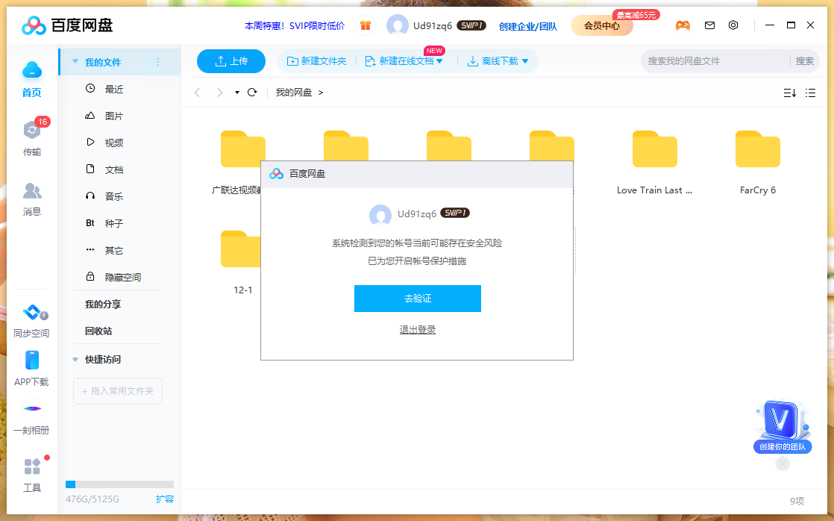Click the 拖入常用文件夹 drop area
The height and width of the screenshot is (521, 834).
118,391
